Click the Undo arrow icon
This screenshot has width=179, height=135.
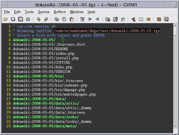38,19
